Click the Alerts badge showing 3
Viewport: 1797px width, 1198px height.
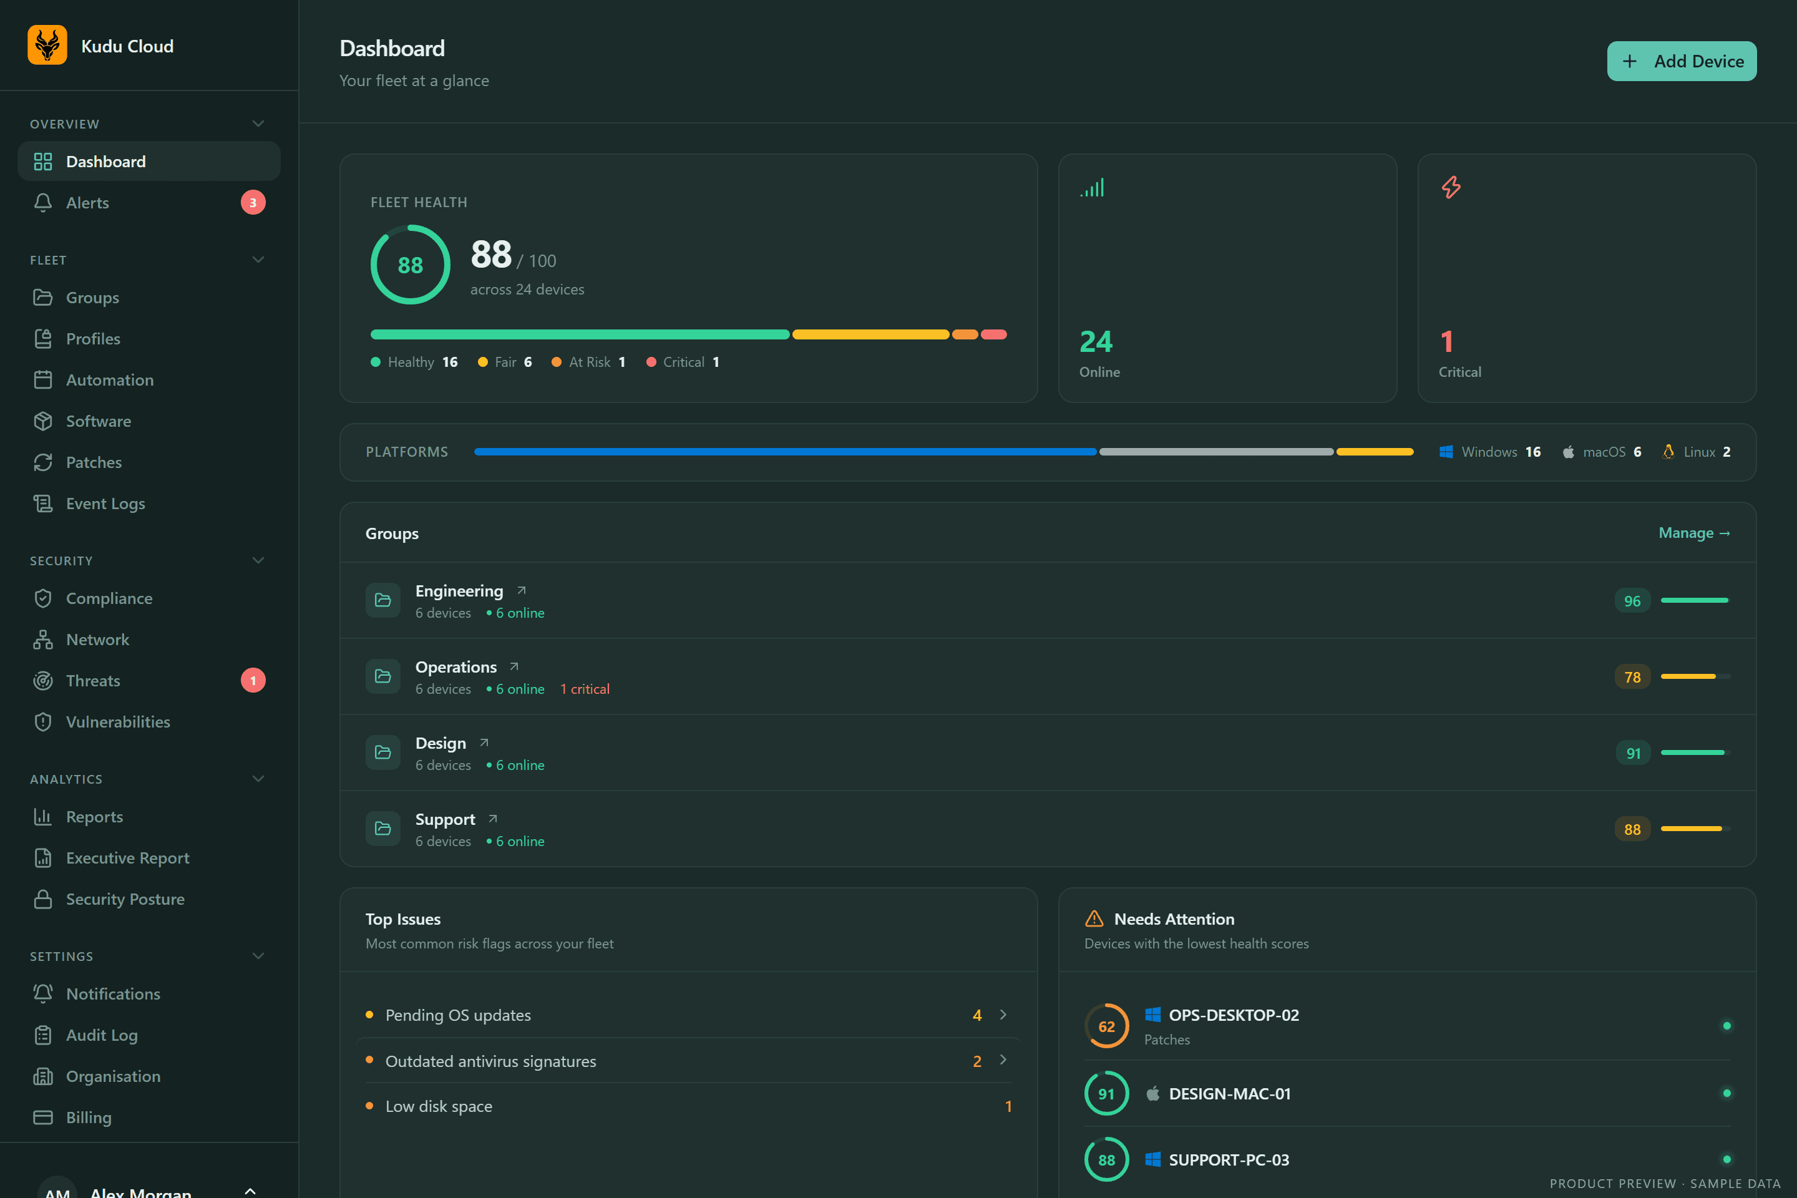pos(253,202)
